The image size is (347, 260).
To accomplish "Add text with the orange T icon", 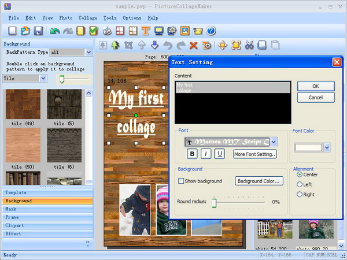I will click(x=146, y=31).
